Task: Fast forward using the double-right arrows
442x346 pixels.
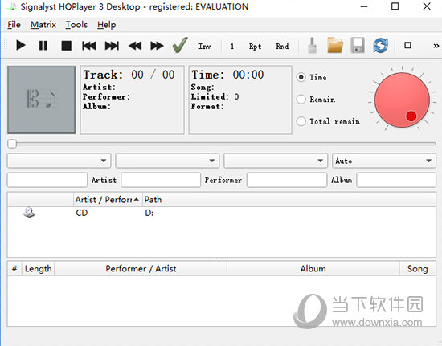Action: pyautogui.click(x=157, y=46)
